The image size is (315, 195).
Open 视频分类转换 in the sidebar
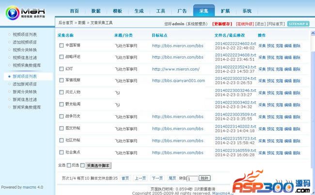click(25, 50)
